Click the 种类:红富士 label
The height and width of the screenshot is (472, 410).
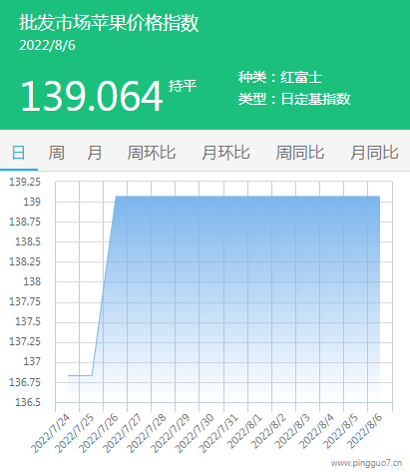(x=280, y=78)
